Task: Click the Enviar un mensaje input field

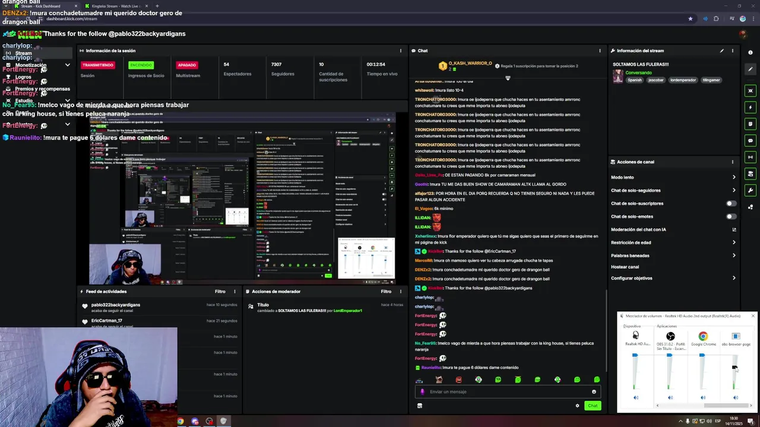Action: pyautogui.click(x=508, y=391)
